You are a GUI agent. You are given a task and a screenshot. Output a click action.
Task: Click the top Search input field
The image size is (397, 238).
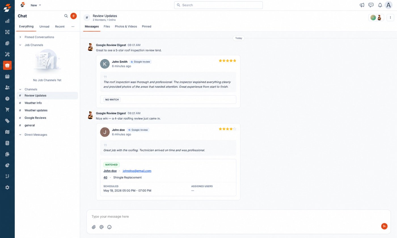[218, 5]
